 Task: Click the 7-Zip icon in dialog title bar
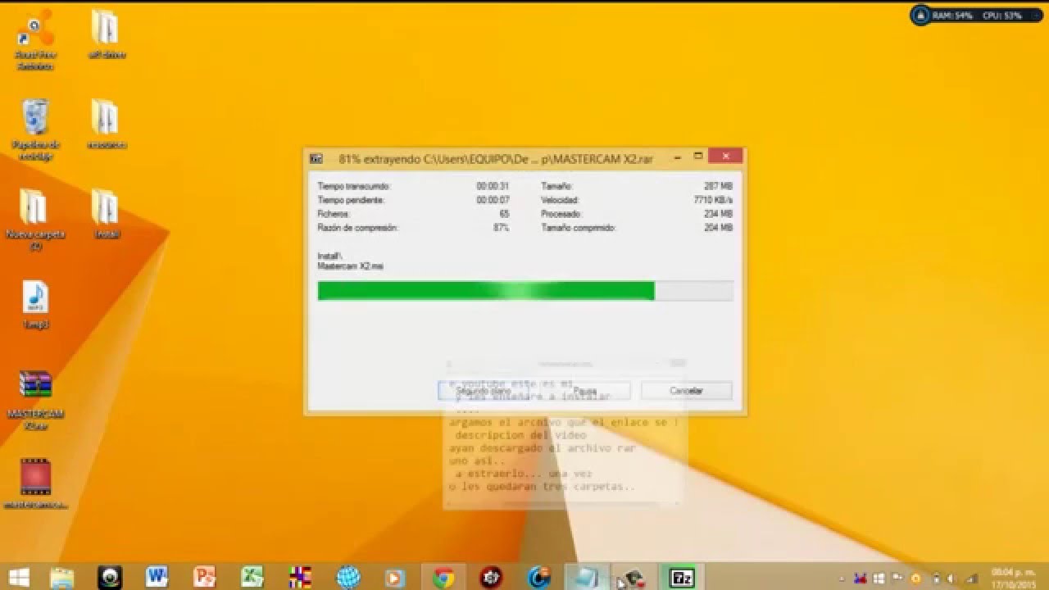click(x=317, y=158)
